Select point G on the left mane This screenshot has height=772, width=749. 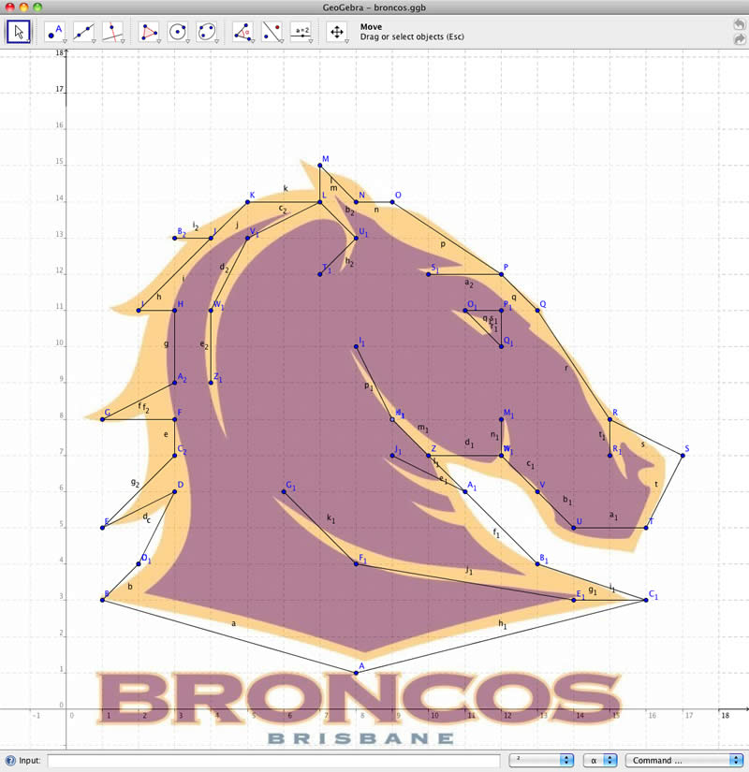102,419
